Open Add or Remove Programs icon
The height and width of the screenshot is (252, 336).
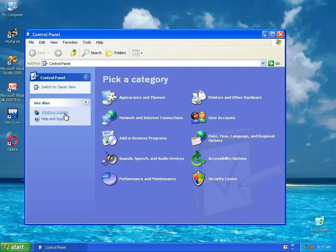pyautogui.click(x=109, y=138)
